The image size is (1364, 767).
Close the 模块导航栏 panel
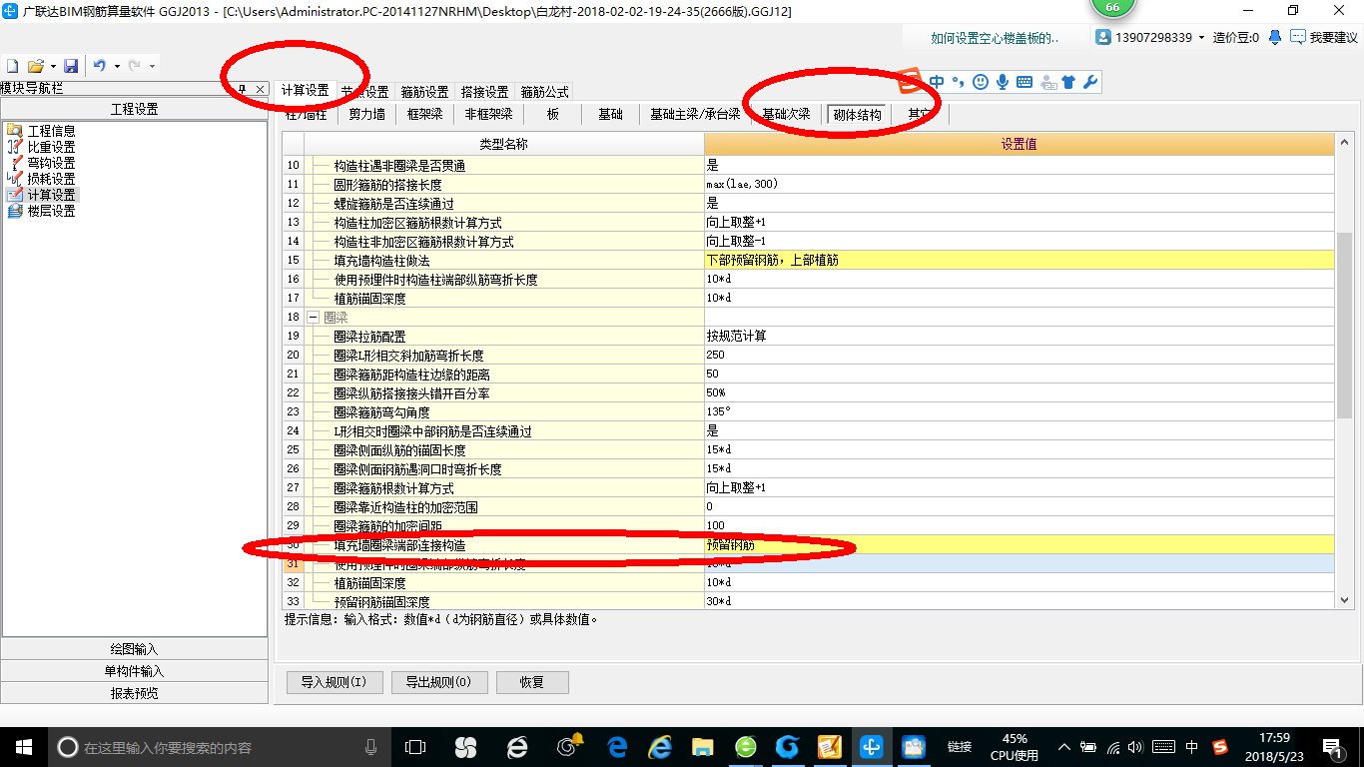coord(260,89)
